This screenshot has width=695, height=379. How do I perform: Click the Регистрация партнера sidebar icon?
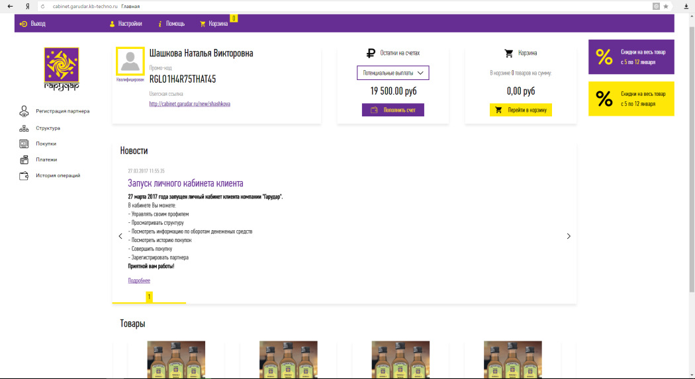(24, 111)
